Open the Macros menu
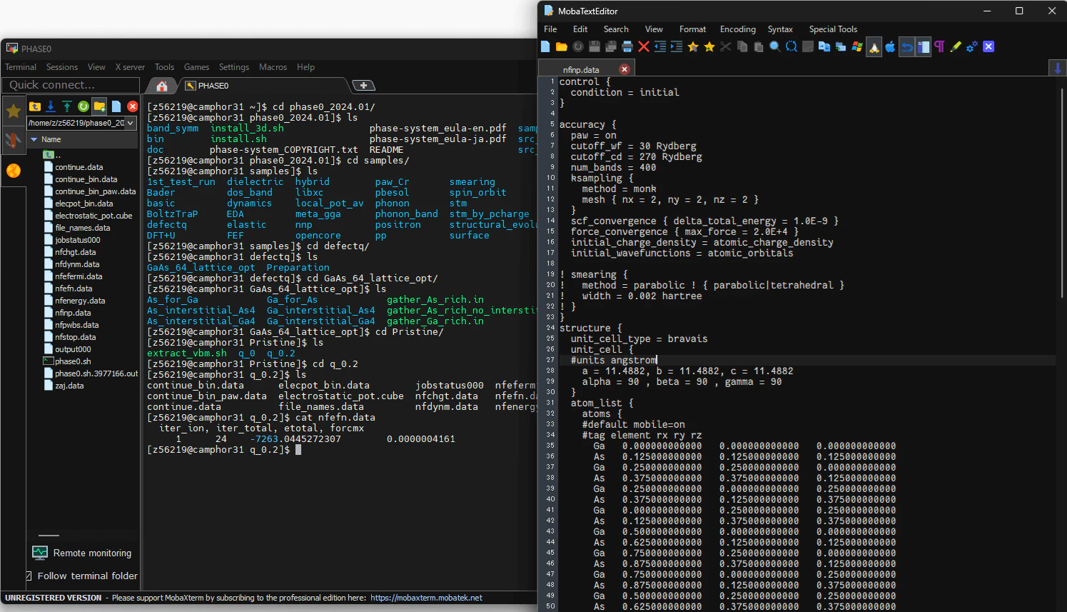The height and width of the screenshot is (612, 1067). pos(273,67)
